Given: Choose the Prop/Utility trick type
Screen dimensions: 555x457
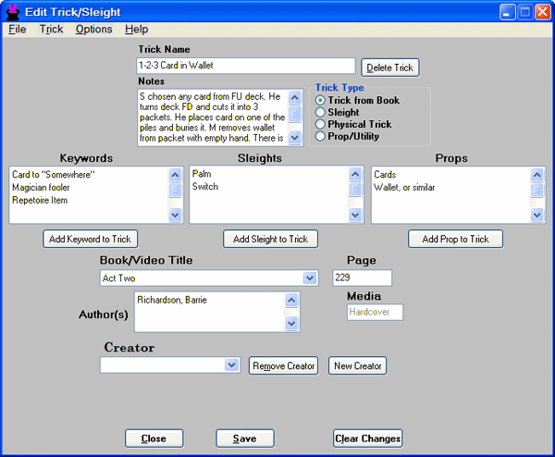Looking at the screenshot, I should 321,136.
